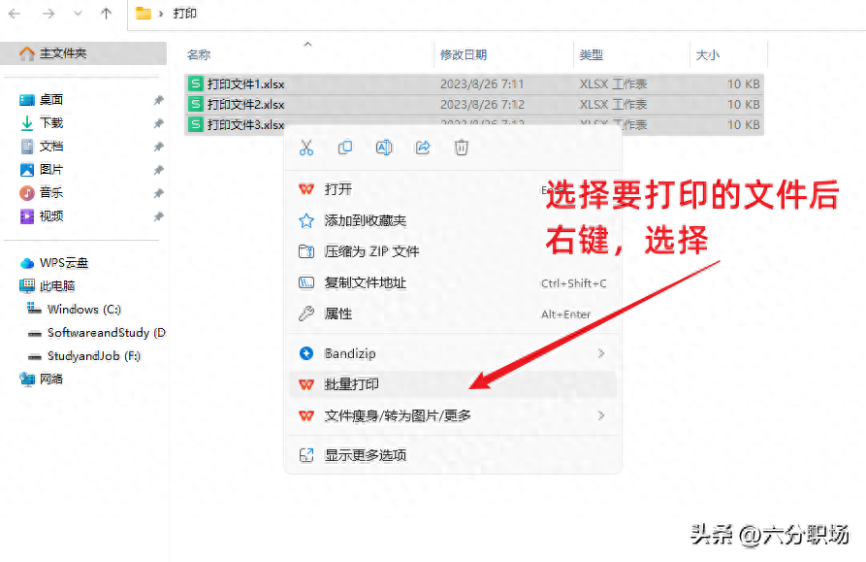Click the path icon beside 复制文件地址

click(x=306, y=282)
